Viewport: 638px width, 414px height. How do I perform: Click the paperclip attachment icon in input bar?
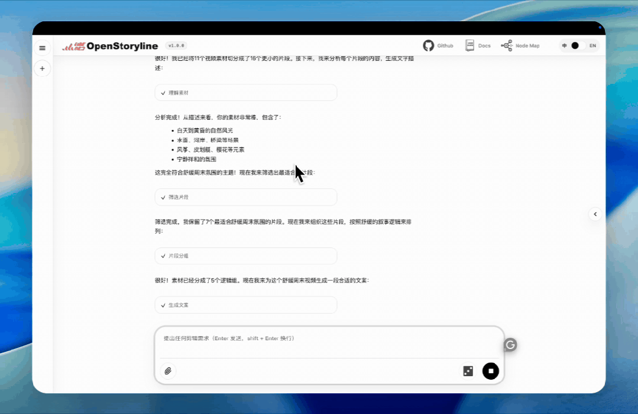(x=168, y=371)
